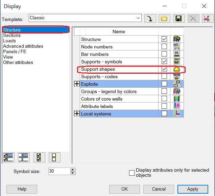Click the Cancel button
This screenshot has height=196, width=215.
coord(159,189)
